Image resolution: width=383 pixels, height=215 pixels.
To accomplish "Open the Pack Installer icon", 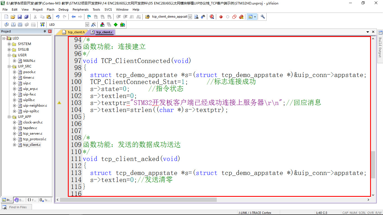I will tap(123, 25).
